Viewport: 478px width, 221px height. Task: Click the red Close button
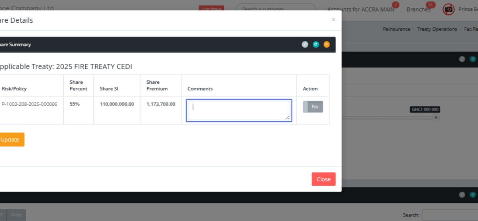pyautogui.click(x=323, y=179)
